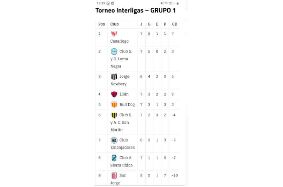Click the Bull Dog club crest
Viewport: 283px width, 187px height.
point(114,104)
